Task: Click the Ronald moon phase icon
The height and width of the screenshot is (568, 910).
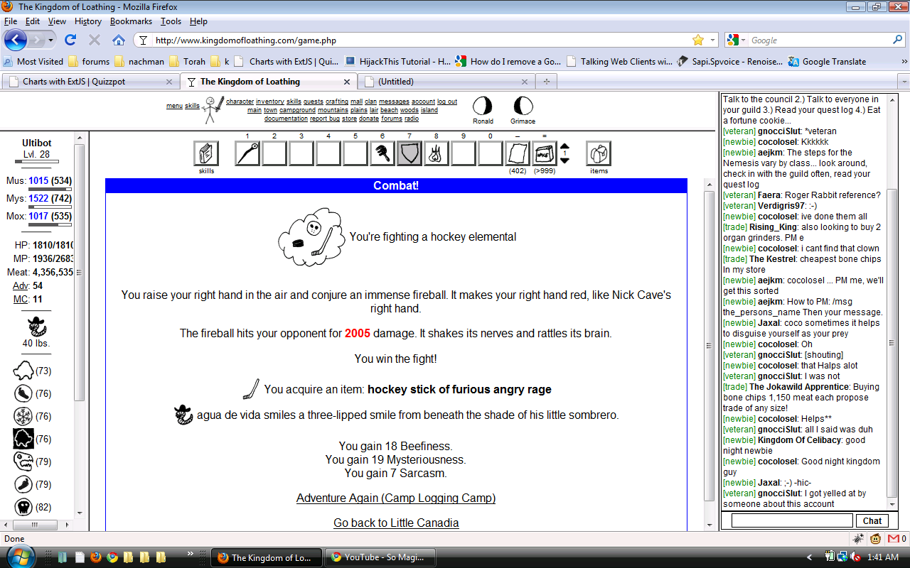Action: click(483, 106)
